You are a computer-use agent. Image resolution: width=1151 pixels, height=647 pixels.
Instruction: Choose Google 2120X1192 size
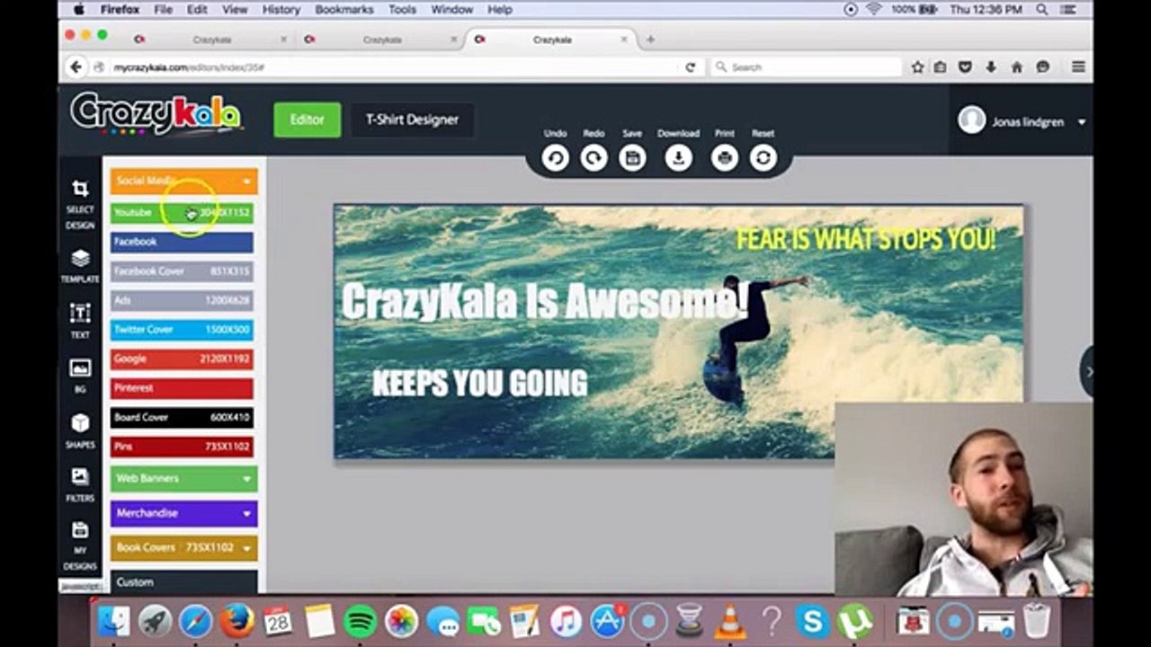pos(182,359)
